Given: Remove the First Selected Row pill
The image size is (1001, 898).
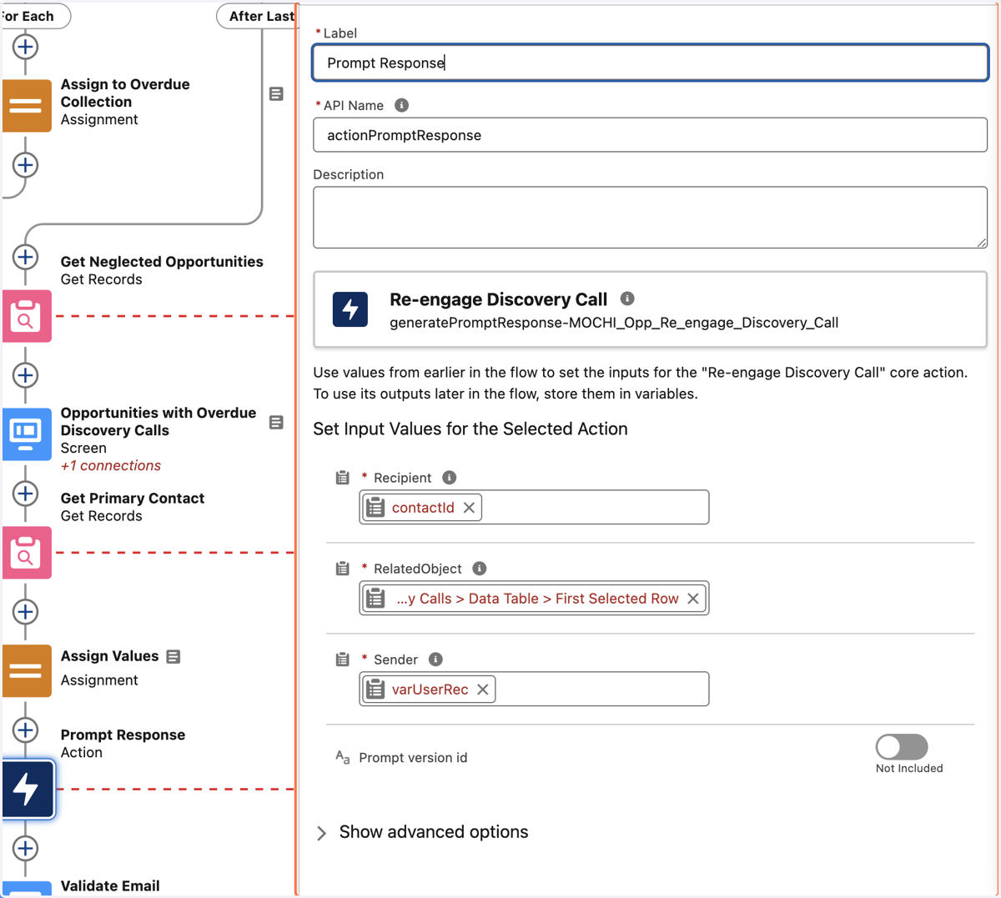Looking at the screenshot, I should click(692, 599).
